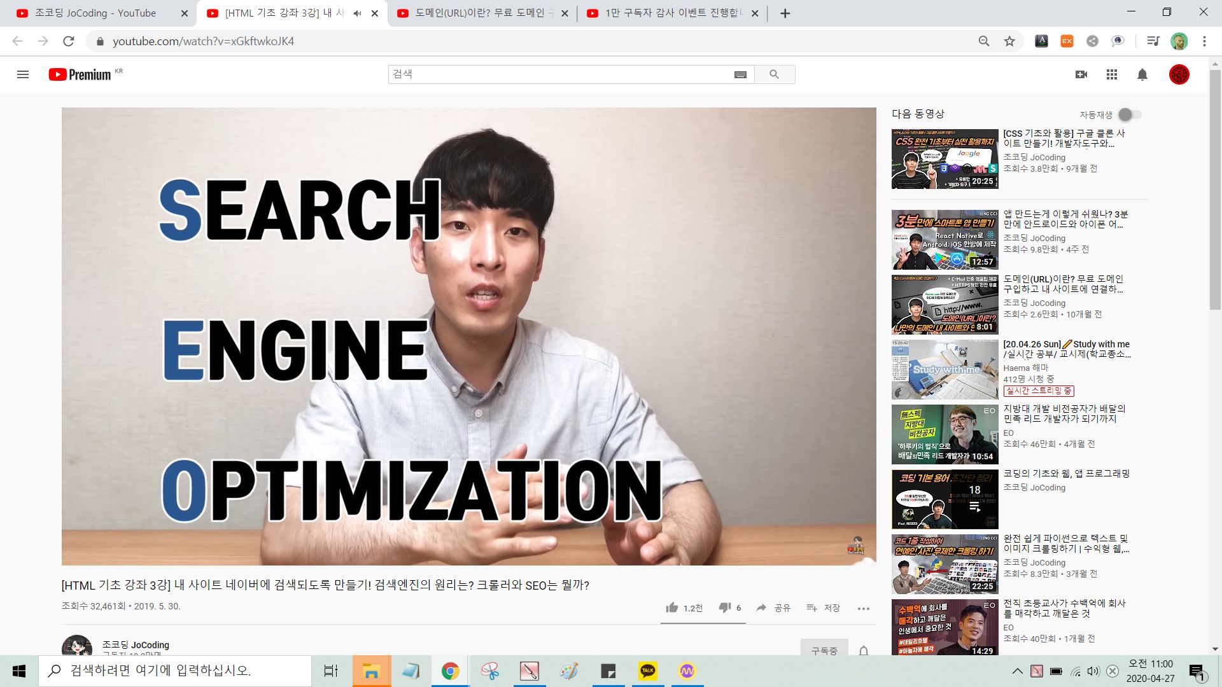Open the account avatar menu
This screenshot has height=687, width=1222.
(x=1179, y=74)
